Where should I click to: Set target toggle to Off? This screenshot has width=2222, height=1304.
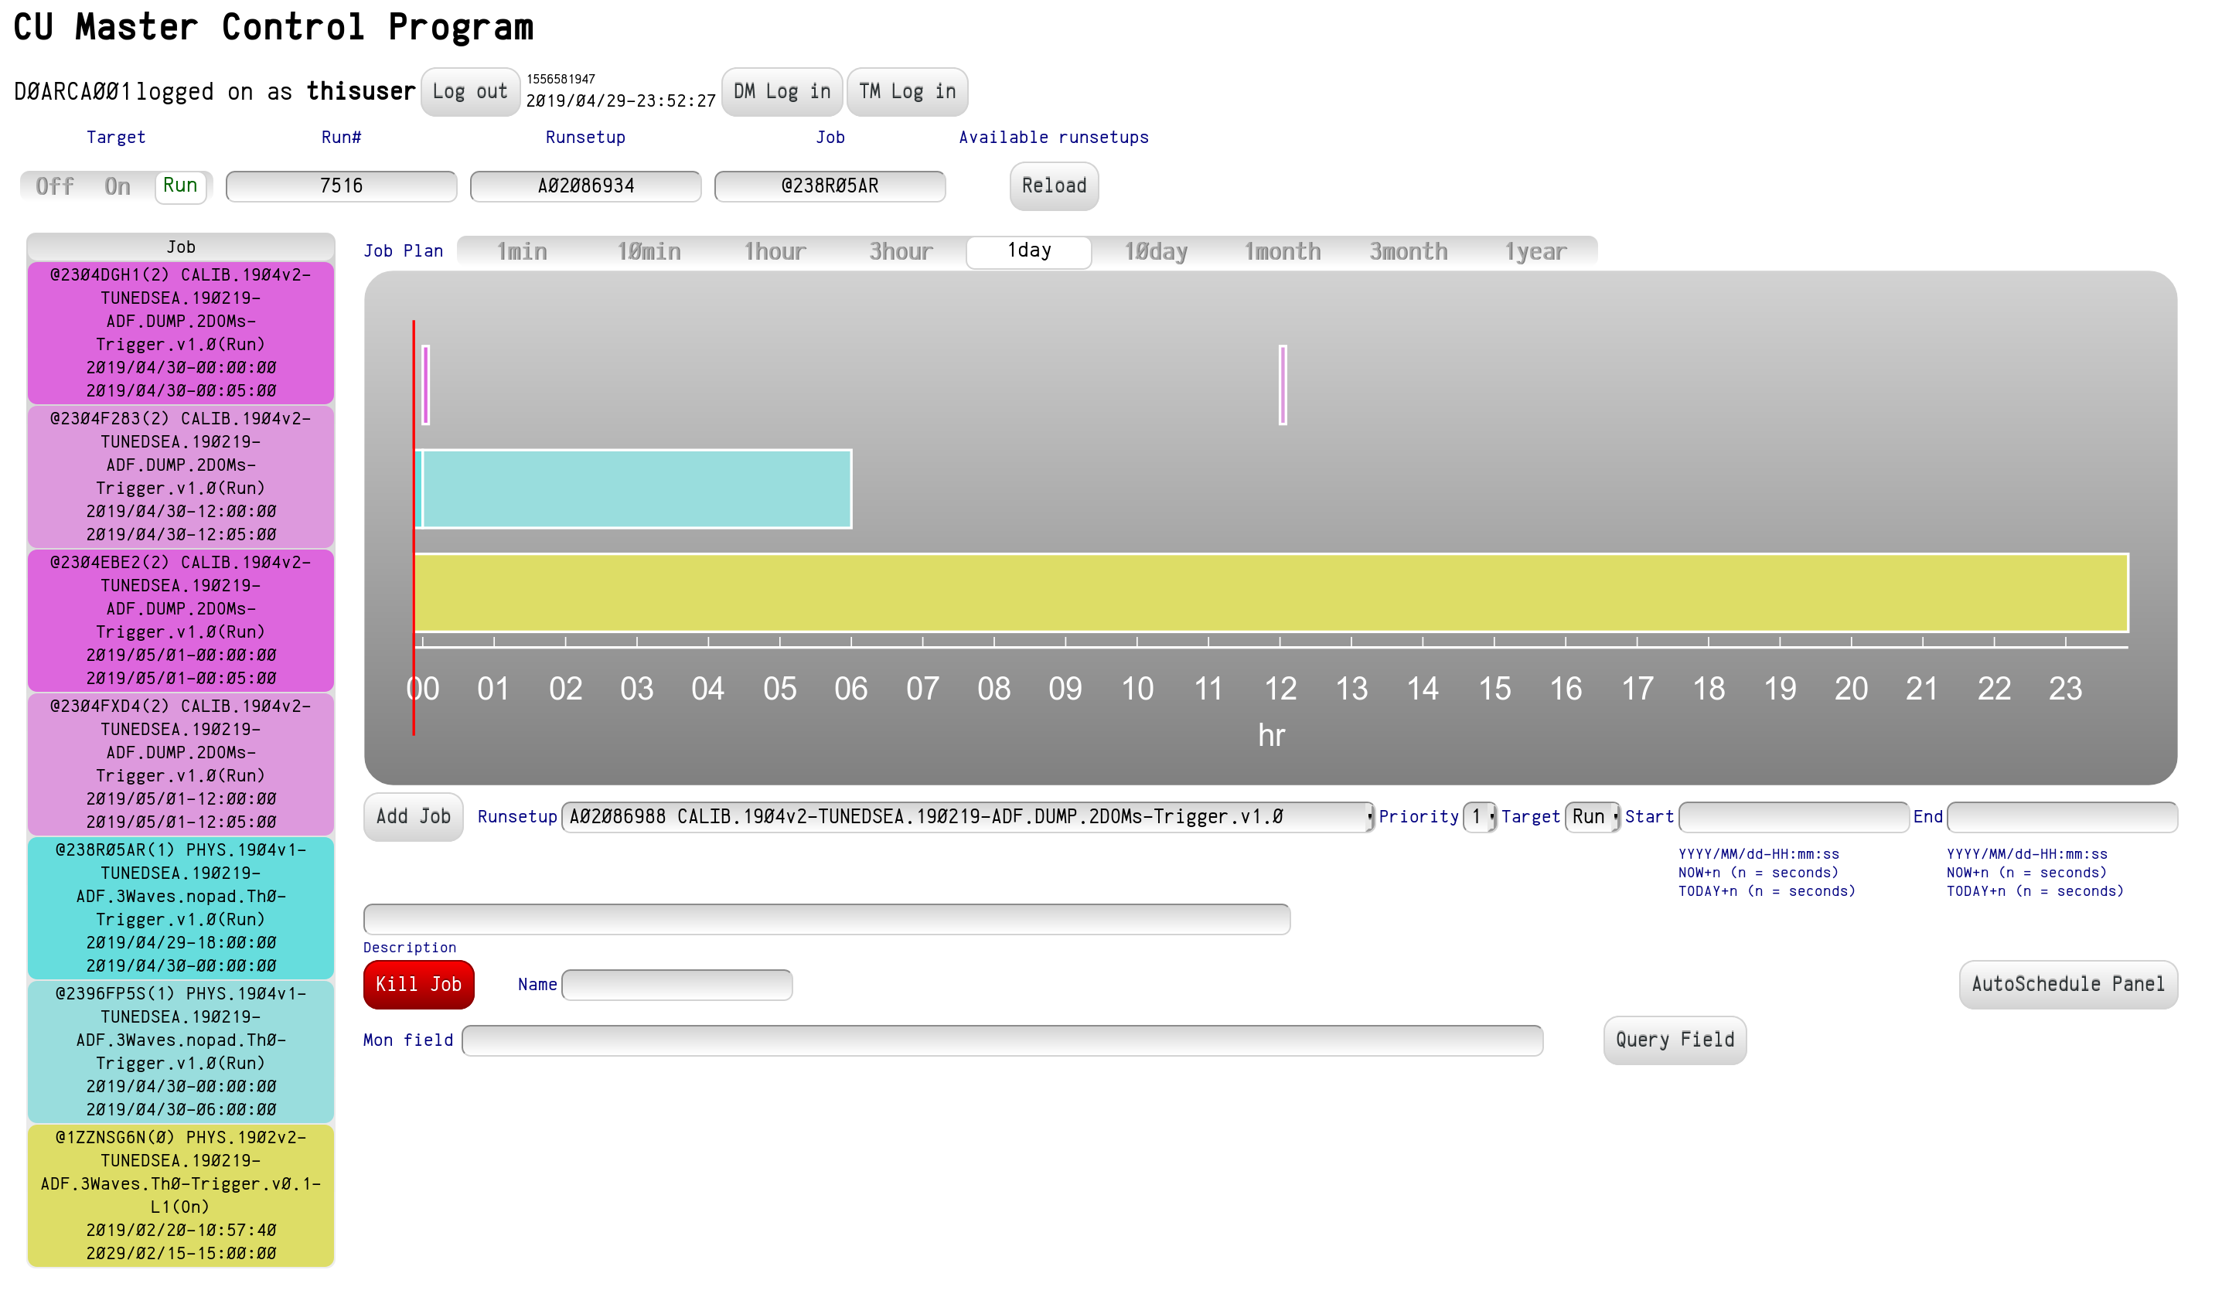coord(55,186)
